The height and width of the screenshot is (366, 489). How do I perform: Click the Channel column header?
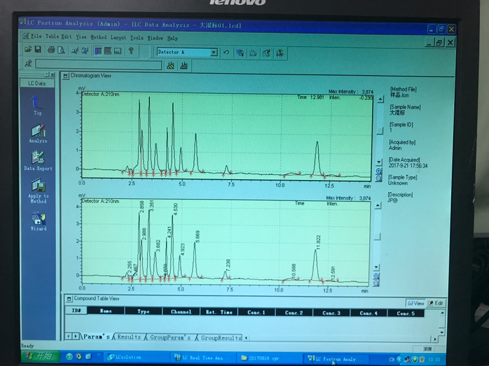(x=181, y=312)
